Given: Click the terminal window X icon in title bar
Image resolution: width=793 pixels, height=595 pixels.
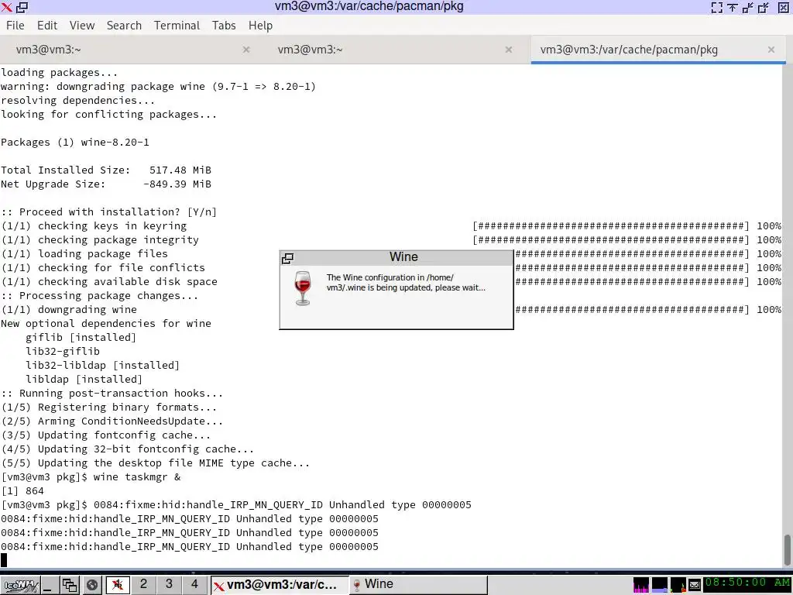Looking at the screenshot, I should 6,7.
